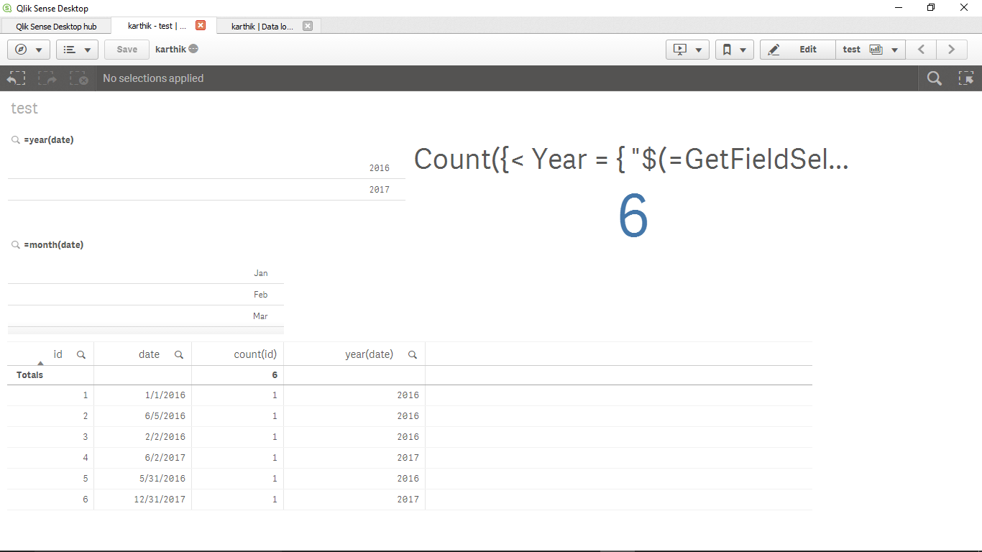The image size is (982, 552).
Task: Click the 'test' sheet title
Action: (24, 109)
